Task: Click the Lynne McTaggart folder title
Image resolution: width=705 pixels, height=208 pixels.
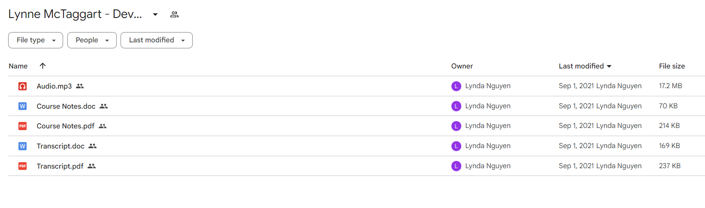Action: (75, 14)
